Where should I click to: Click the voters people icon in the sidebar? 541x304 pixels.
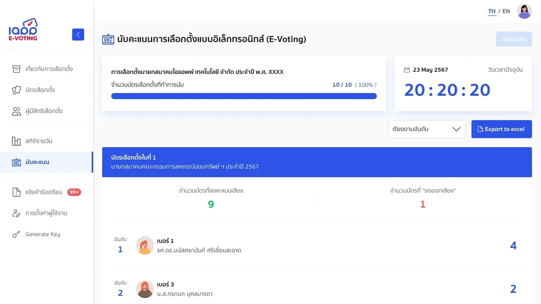point(16,111)
